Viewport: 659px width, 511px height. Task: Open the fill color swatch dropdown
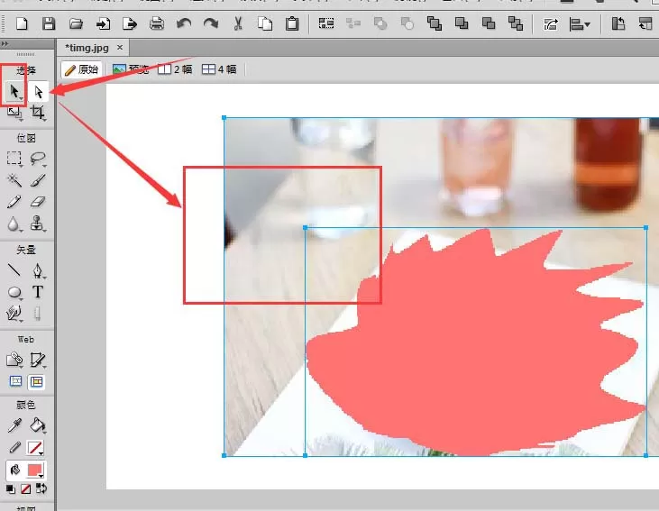click(35, 470)
